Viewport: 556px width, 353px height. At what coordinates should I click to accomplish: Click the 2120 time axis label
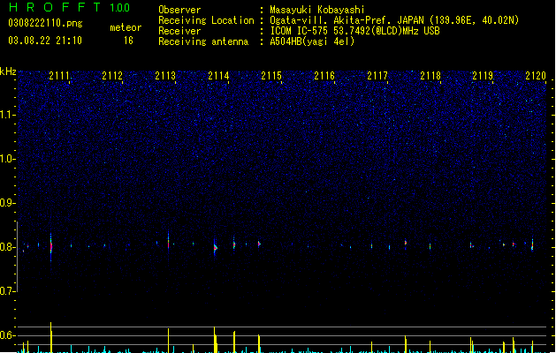tap(536, 76)
